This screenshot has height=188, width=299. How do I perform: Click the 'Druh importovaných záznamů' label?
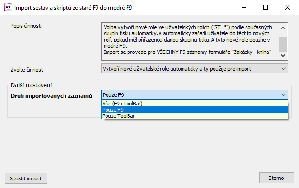click(x=52, y=96)
